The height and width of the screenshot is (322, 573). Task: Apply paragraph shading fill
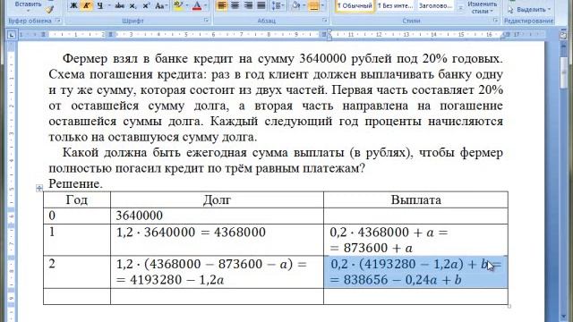coord(295,5)
